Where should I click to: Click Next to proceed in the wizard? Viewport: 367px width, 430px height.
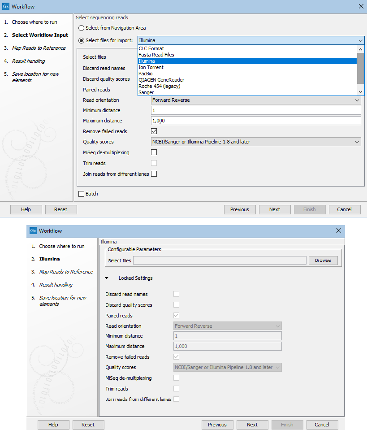(274, 209)
